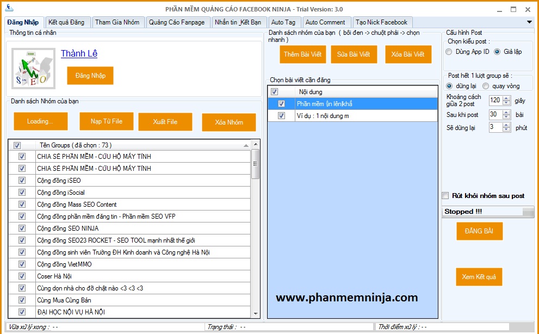
Task: Click the orange Đăng Nhập button
Action: coord(90,76)
